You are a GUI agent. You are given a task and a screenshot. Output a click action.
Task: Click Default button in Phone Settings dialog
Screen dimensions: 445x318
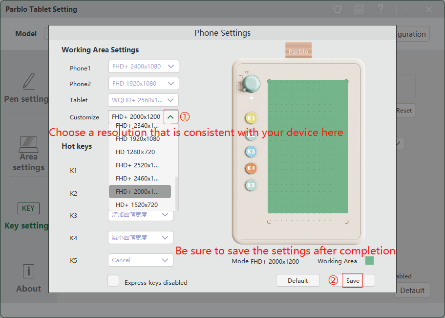point(297,280)
